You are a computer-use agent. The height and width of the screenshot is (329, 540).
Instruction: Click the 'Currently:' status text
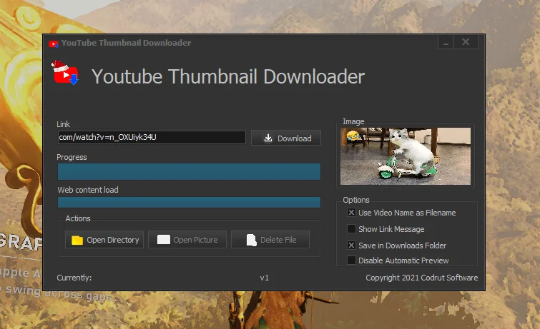tap(74, 278)
